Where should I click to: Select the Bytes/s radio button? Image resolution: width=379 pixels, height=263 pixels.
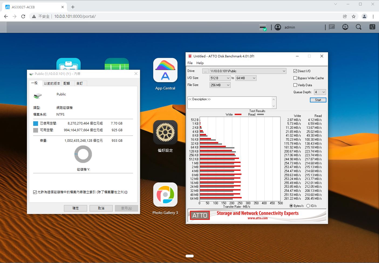click(291, 206)
